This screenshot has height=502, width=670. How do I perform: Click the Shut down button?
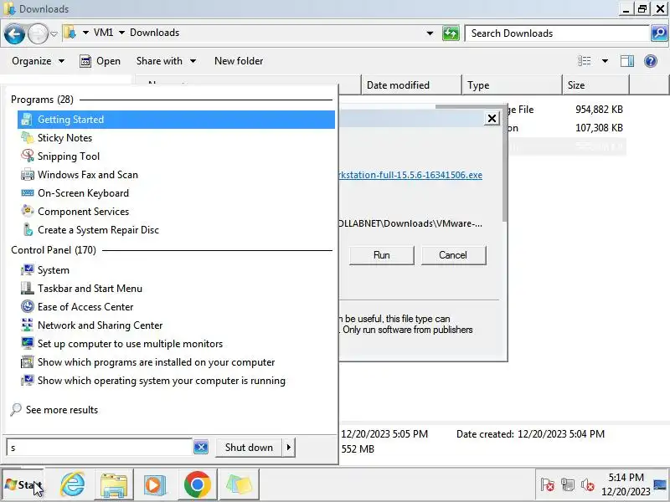pos(249,448)
